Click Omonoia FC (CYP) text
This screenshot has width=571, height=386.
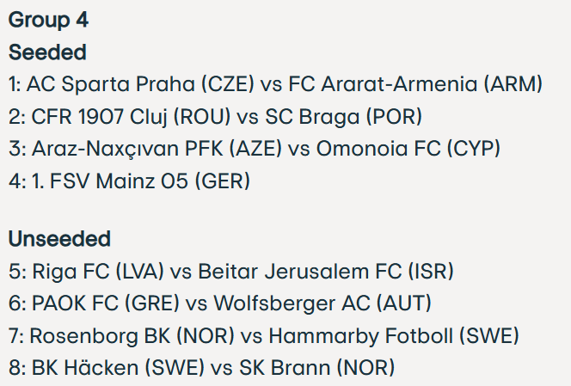pyautogui.click(x=408, y=149)
